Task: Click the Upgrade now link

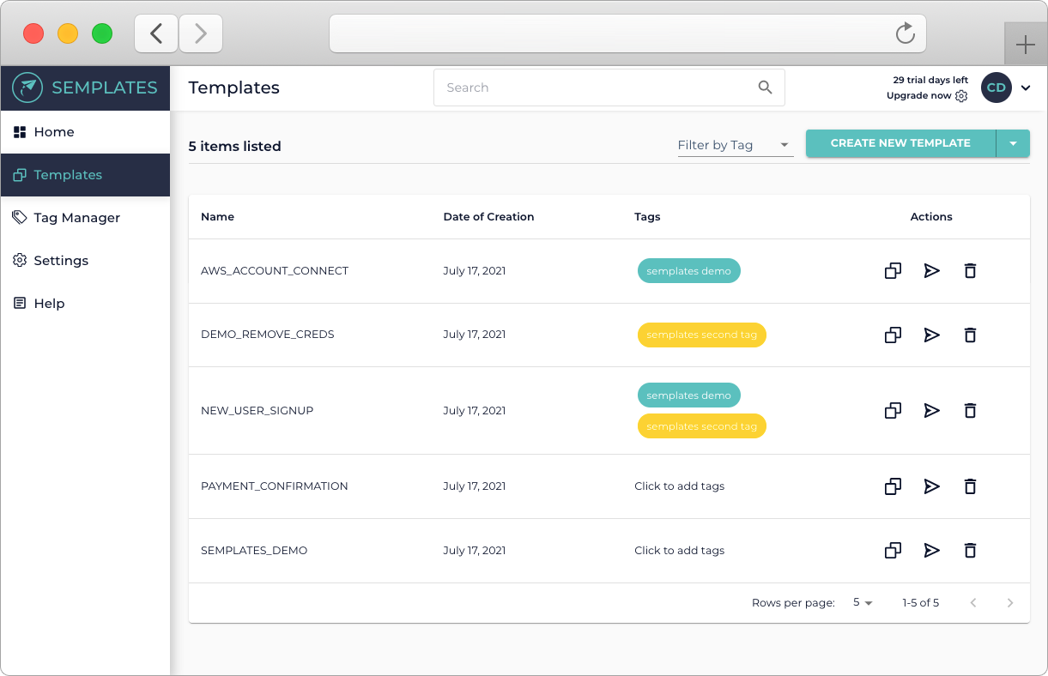Action: [x=918, y=96]
